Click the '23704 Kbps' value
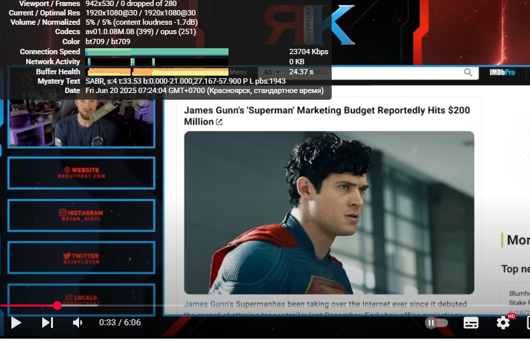The height and width of the screenshot is (342, 530). point(309,52)
